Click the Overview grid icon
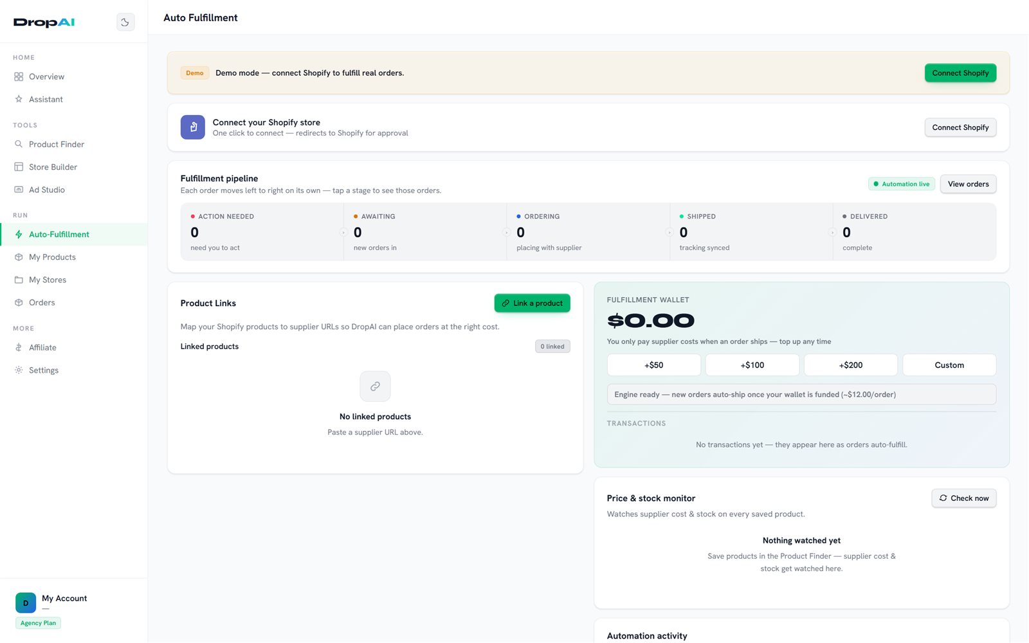Viewport: 1029px width, 643px height. 19,77
